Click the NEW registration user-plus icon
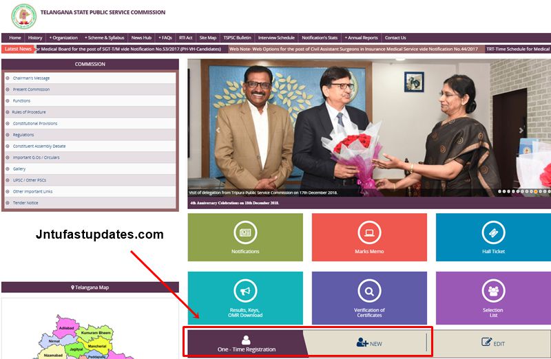This screenshot has height=359, width=551. tap(363, 342)
